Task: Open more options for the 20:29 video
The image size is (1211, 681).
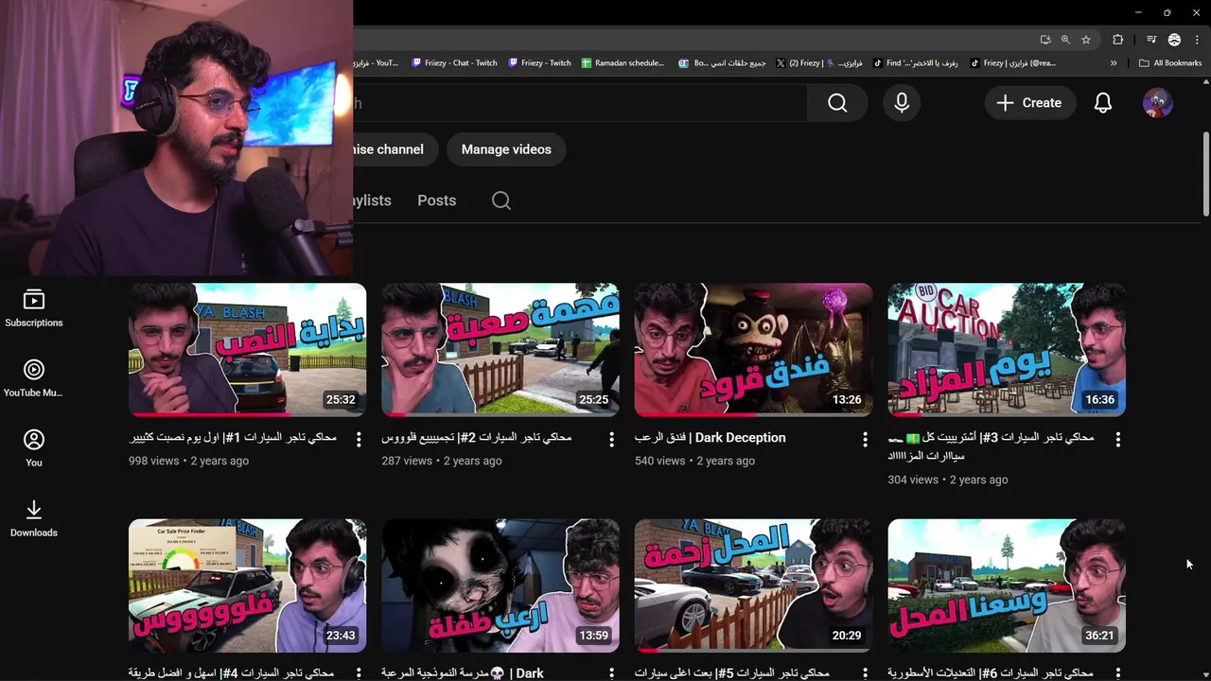Action: 865,674
